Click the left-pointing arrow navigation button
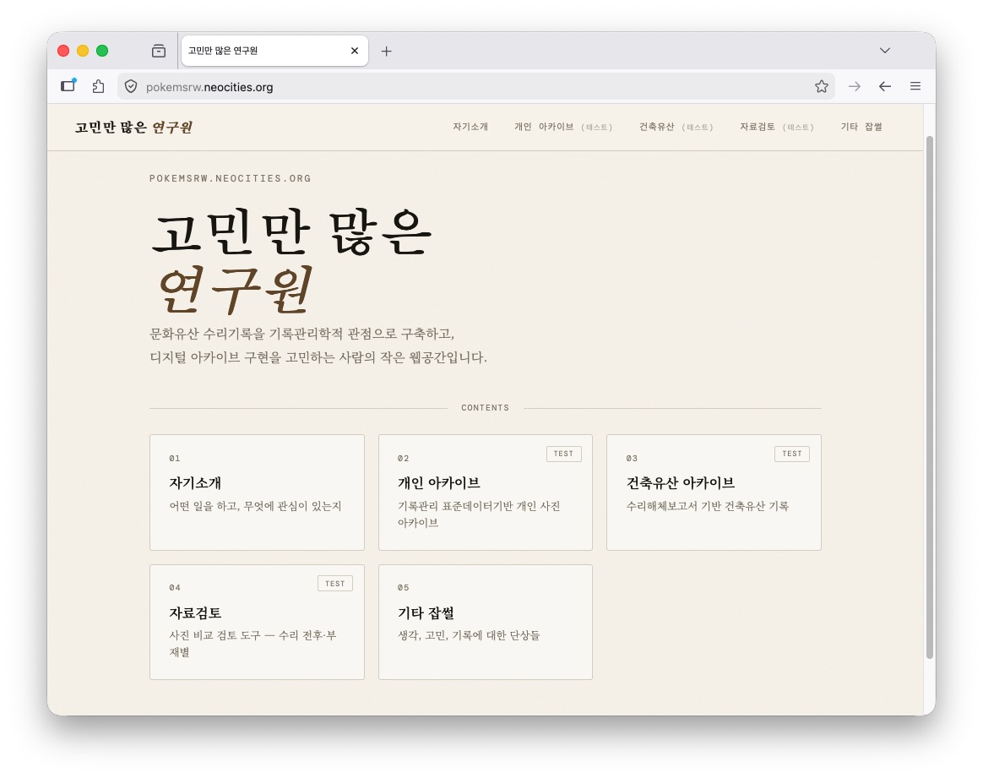Screen dimensions: 983x778 (884, 86)
